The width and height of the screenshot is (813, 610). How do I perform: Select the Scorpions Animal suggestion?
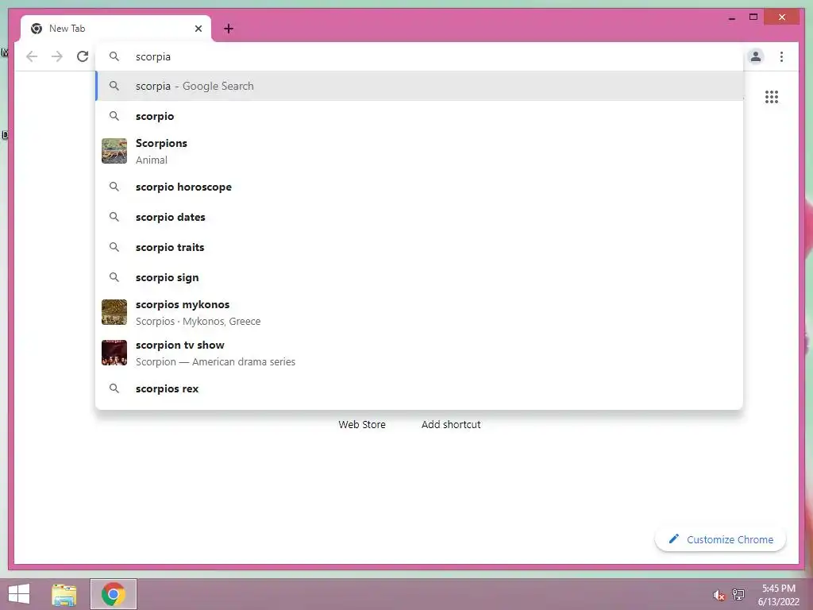coord(420,151)
